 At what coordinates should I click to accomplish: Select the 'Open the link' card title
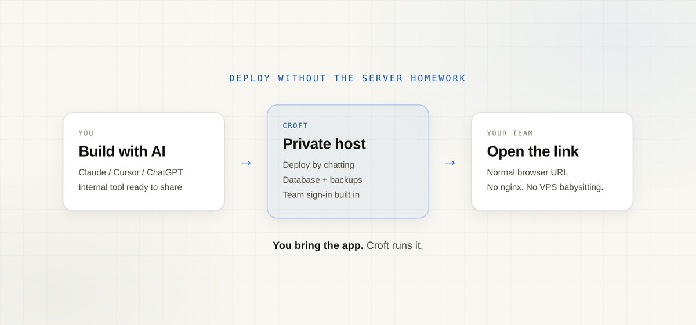[x=532, y=151]
